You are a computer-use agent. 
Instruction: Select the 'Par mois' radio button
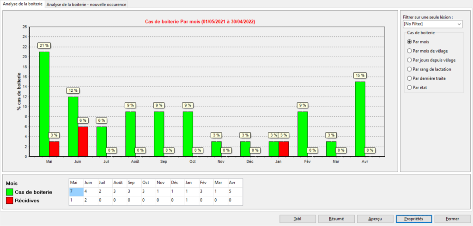coord(409,42)
